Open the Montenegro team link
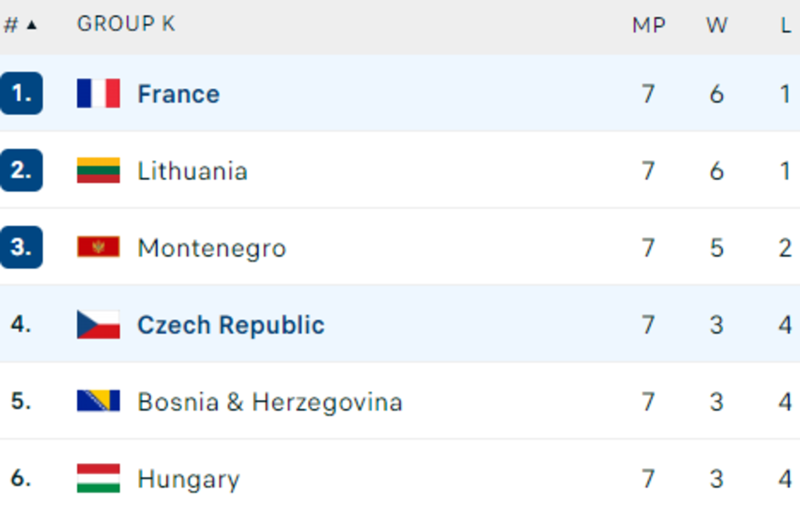 pyautogui.click(x=212, y=248)
